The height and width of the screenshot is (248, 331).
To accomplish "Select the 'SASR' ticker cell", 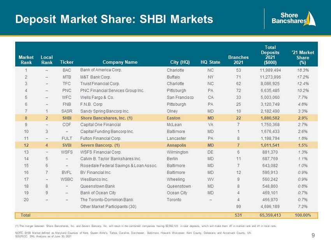I will pos(67,111).
